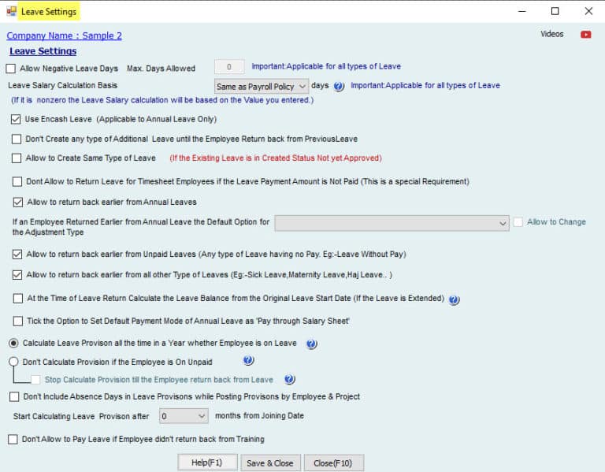
Task: Click the Videos label
Action: coord(551,34)
